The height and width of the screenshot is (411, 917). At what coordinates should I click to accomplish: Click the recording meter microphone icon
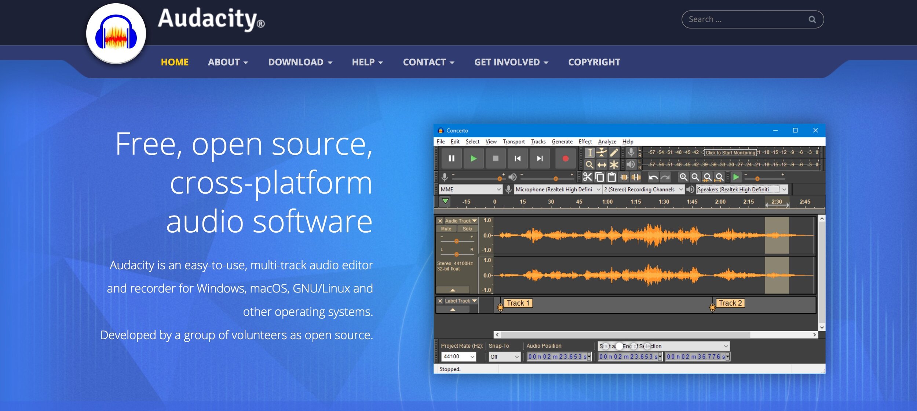[631, 152]
